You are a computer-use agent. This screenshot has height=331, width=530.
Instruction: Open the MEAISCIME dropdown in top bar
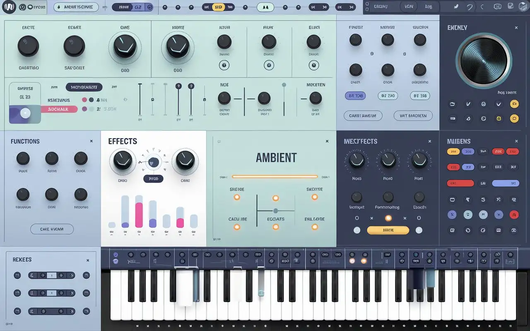(76, 7)
